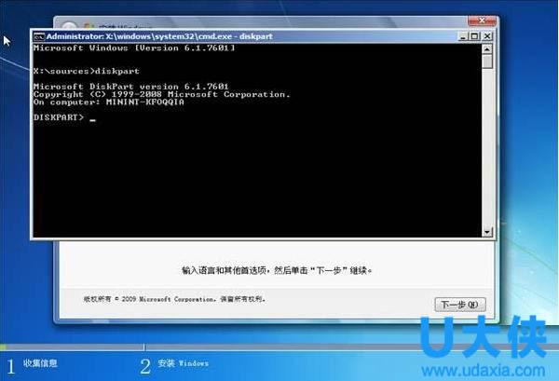Click the setup instruction text 输入语言和其他首选项
The image size is (559, 381).
coord(277,270)
